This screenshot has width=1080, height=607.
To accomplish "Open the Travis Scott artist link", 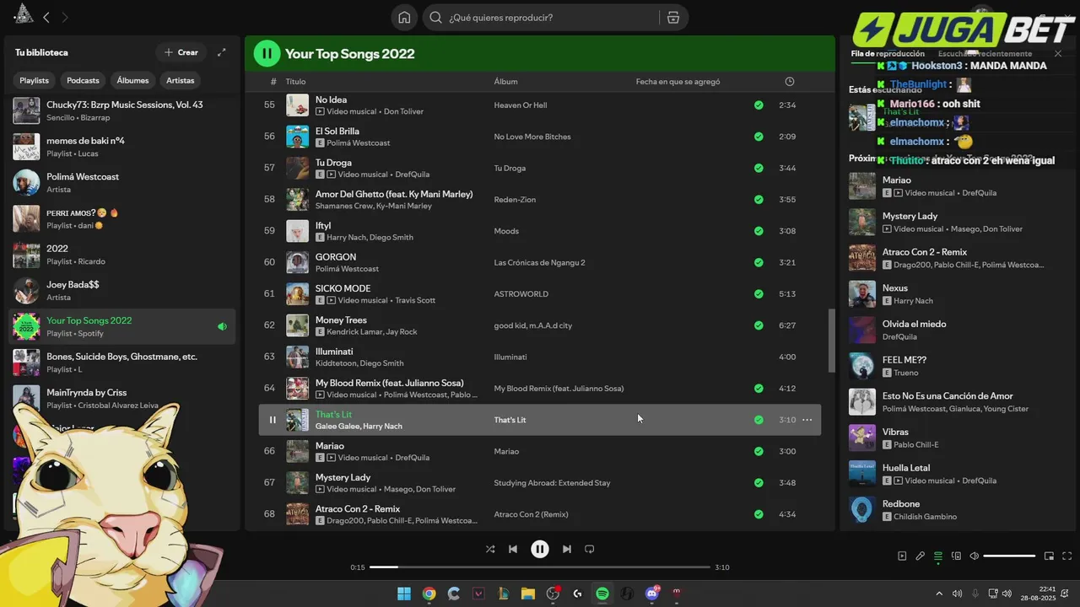I will (x=415, y=300).
